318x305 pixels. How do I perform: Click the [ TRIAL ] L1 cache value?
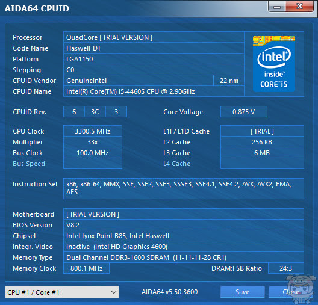click(x=262, y=131)
